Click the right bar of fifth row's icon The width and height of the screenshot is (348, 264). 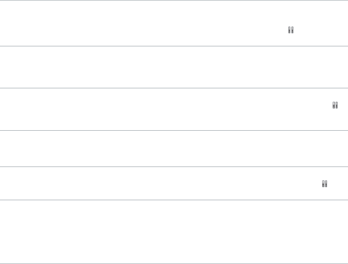tap(326, 184)
